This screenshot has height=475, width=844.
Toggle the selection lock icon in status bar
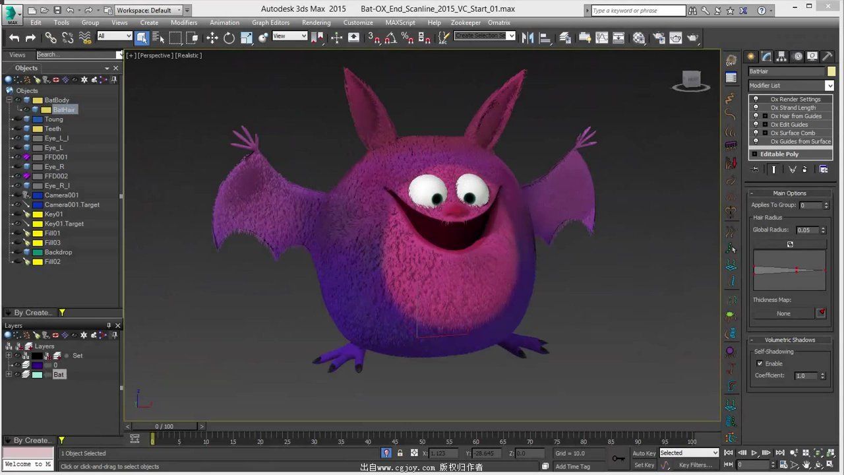[400, 453]
